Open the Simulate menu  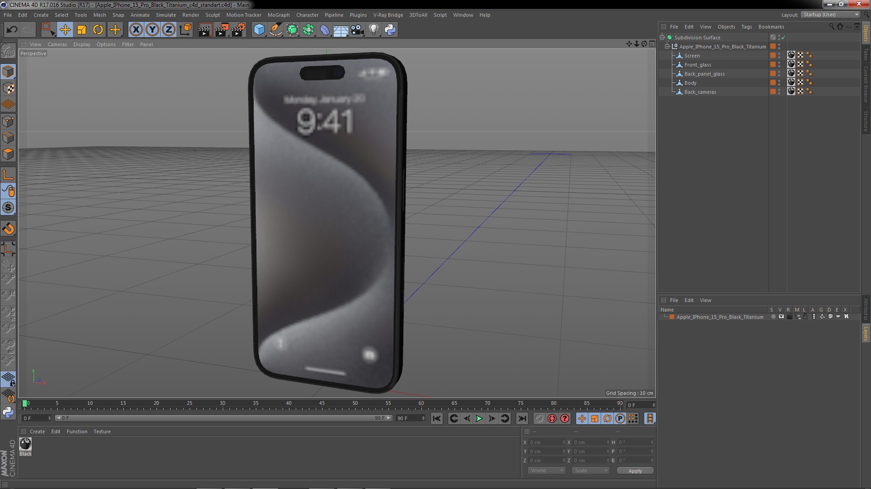click(x=165, y=14)
